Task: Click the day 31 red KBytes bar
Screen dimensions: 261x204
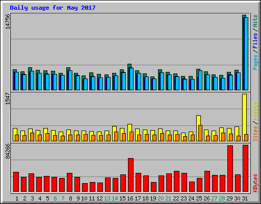Action: click(x=245, y=168)
